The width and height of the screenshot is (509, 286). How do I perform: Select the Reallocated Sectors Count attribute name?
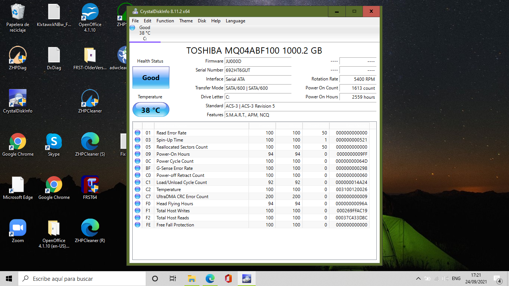point(182,147)
